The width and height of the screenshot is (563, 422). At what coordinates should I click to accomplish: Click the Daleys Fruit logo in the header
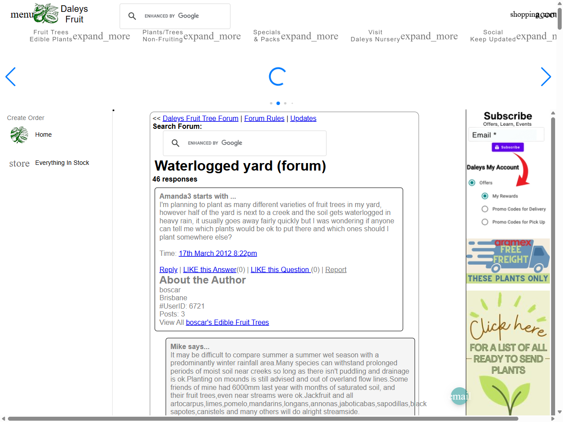click(x=47, y=13)
